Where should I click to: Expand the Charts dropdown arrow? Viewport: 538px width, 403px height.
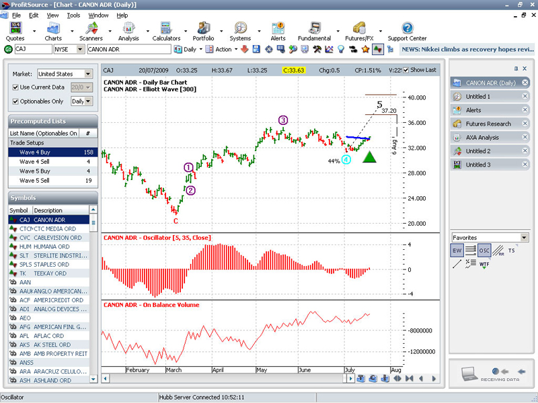click(72, 31)
